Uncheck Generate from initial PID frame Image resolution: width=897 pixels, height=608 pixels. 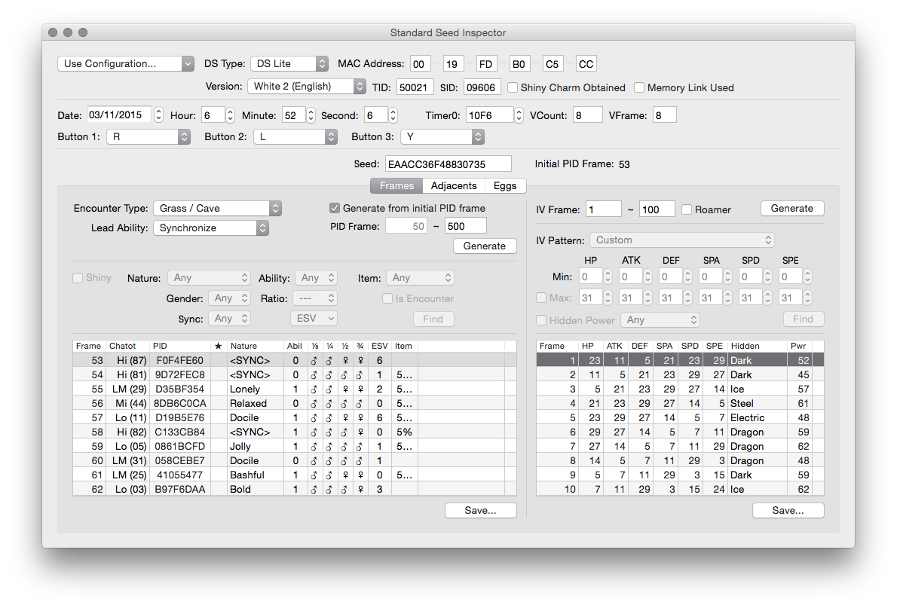tap(335, 208)
